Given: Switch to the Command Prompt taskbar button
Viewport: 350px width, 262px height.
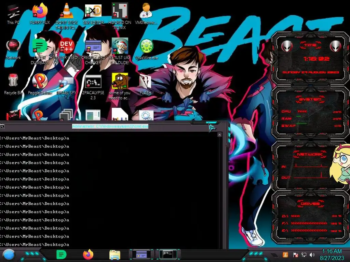Looking at the screenshot, I should point(168,254).
